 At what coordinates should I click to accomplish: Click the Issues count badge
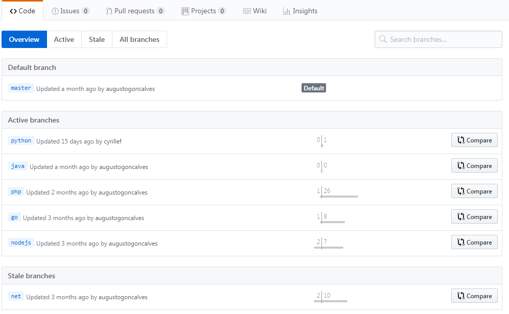point(85,11)
